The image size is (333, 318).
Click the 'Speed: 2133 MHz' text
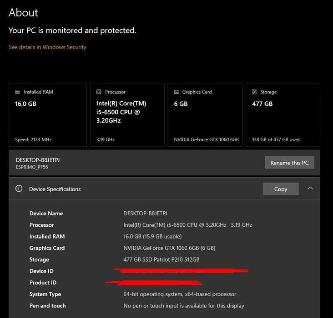tap(33, 139)
